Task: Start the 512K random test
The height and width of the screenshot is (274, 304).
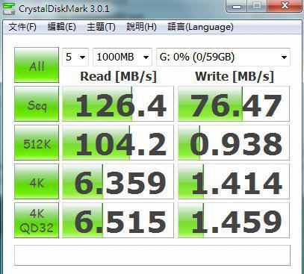Action: (37, 143)
